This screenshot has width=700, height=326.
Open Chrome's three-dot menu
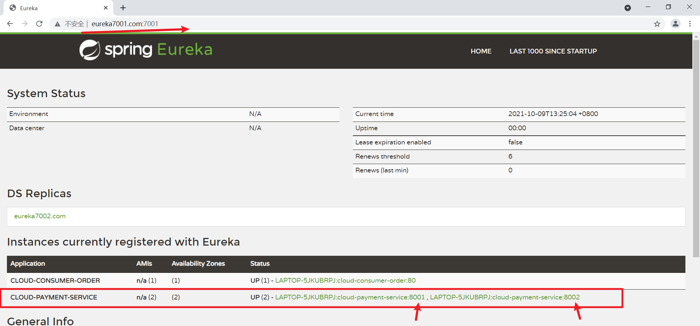pos(690,24)
